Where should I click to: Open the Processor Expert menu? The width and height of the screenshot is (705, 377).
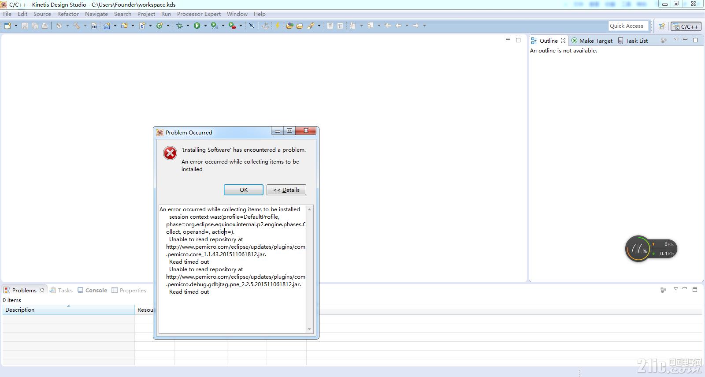coord(199,14)
